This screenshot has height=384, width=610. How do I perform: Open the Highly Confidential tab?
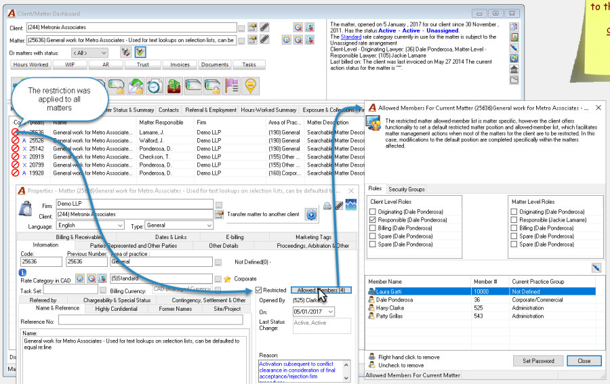coord(116,309)
